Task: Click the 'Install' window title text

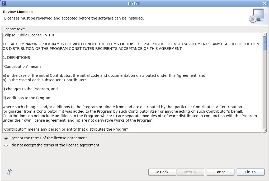Action: click(x=134, y=3)
